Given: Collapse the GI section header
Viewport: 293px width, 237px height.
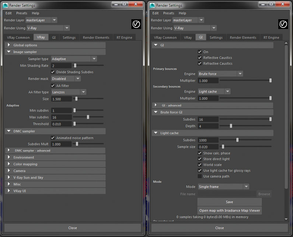Looking at the screenshot, I should click(213, 45).
